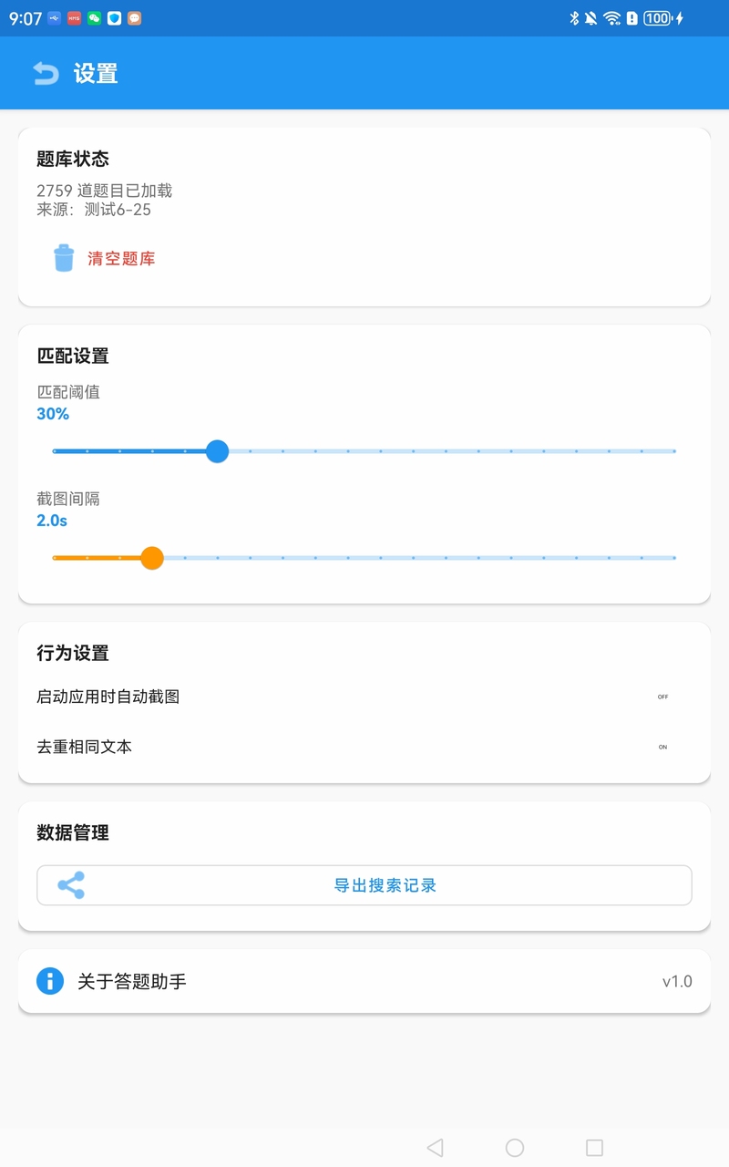This screenshot has width=729, height=1167.
Task: Tap the Bluetooth icon in status bar
Action: click(x=574, y=18)
